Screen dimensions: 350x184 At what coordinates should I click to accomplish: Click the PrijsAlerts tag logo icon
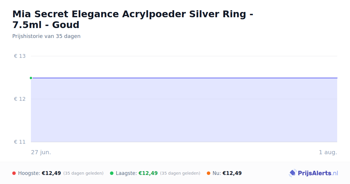pyautogui.click(x=293, y=173)
